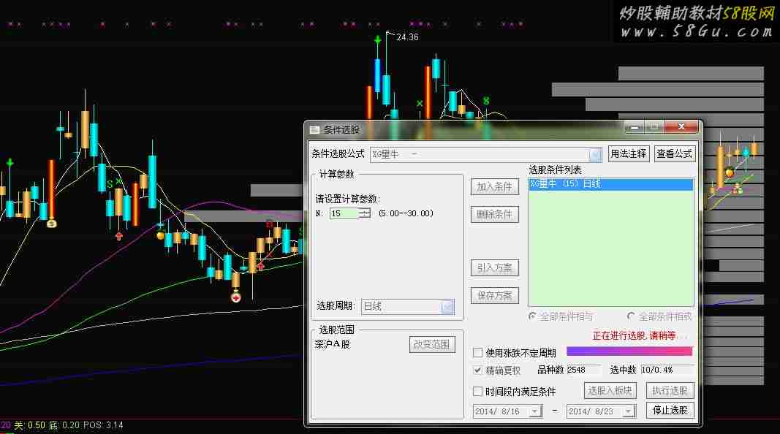Click the 选股入板块 button
Screen dimensions: 780x434
tap(610, 391)
